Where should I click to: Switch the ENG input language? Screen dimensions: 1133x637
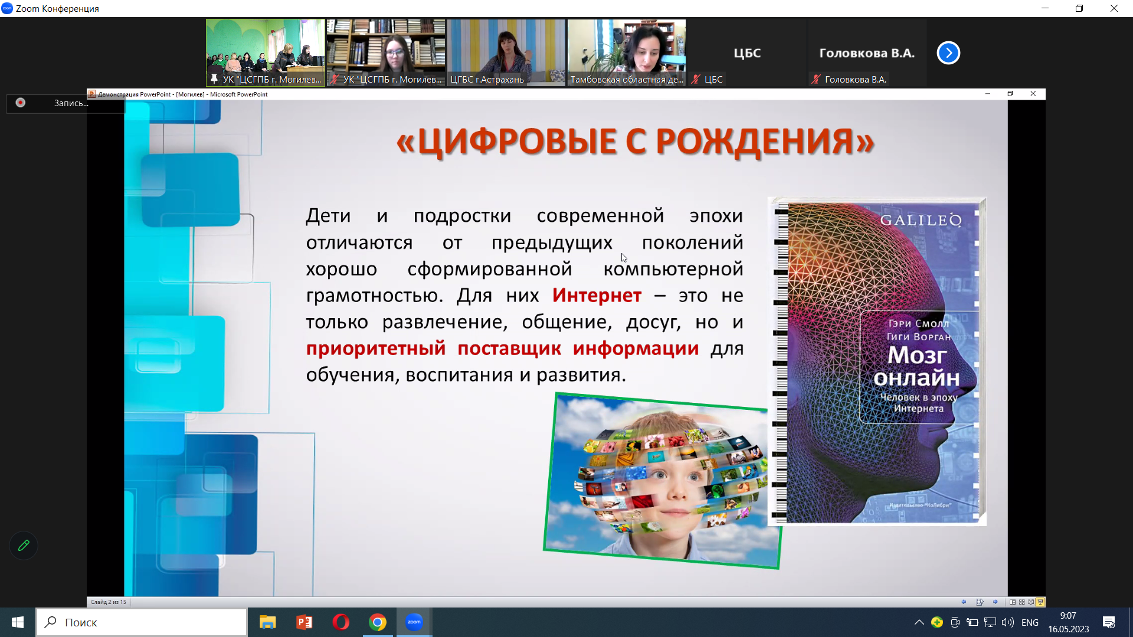click(x=1030, y=622)
